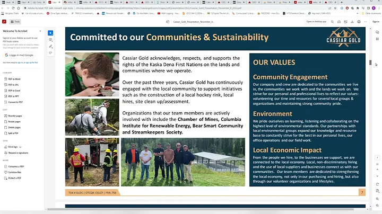
Task: Zoom out using the lower of the two stacked magnifier icons
Action: click(x=377, y=206)
